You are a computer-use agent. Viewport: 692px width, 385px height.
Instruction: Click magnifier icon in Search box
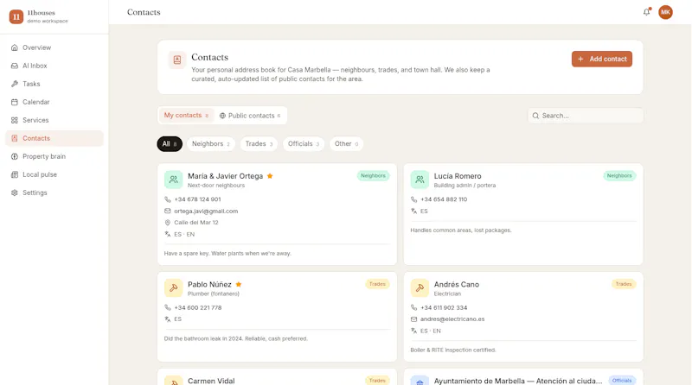[535, 116]
